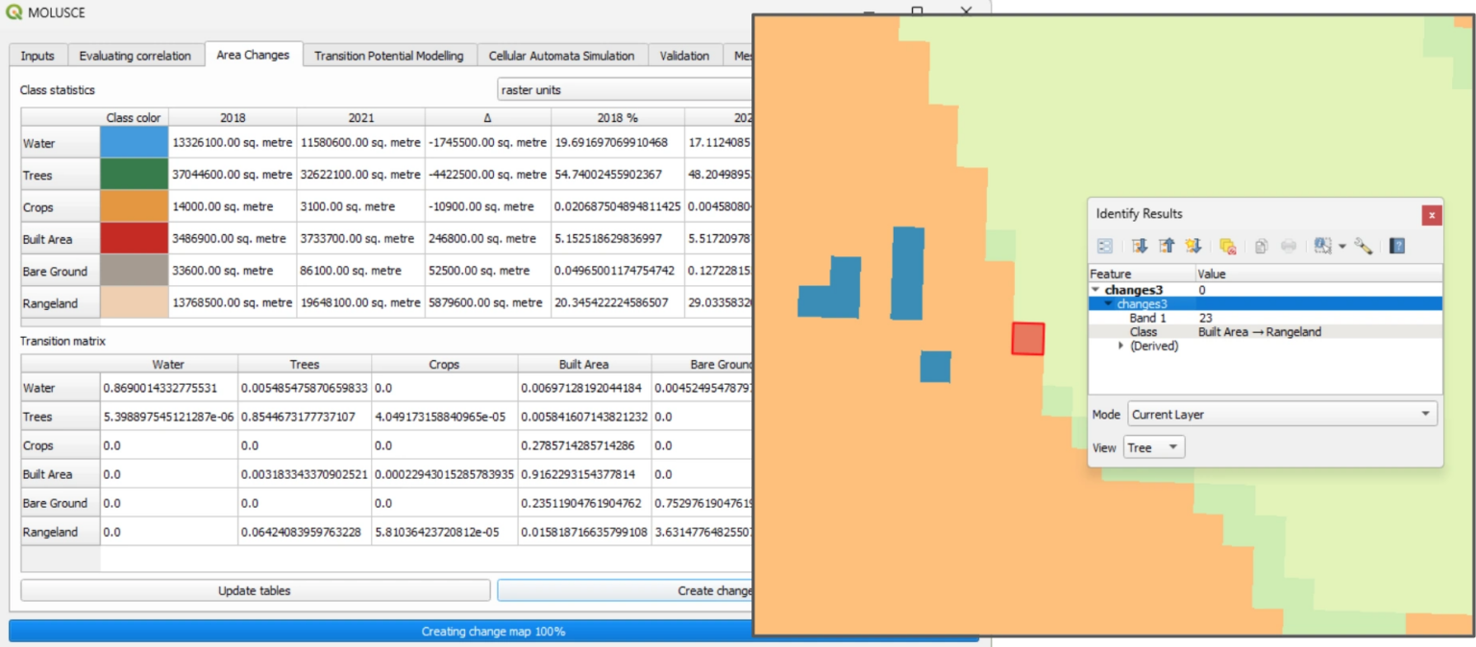
Task: Open the View Tree dropdown
Action: click(x=1154, y=447)
